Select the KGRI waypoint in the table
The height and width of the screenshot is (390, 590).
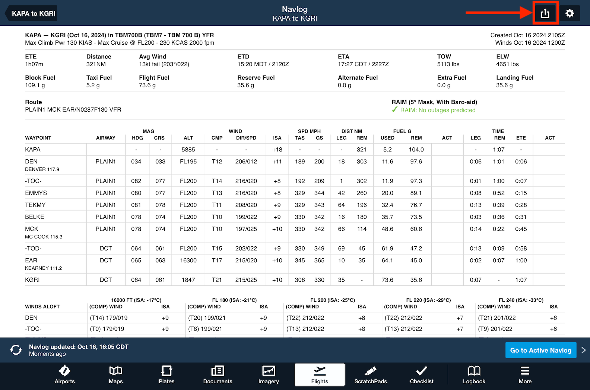pos(32,280)
